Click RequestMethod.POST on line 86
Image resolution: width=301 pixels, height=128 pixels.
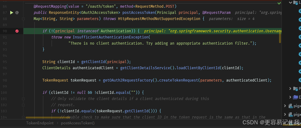[155, 6]
